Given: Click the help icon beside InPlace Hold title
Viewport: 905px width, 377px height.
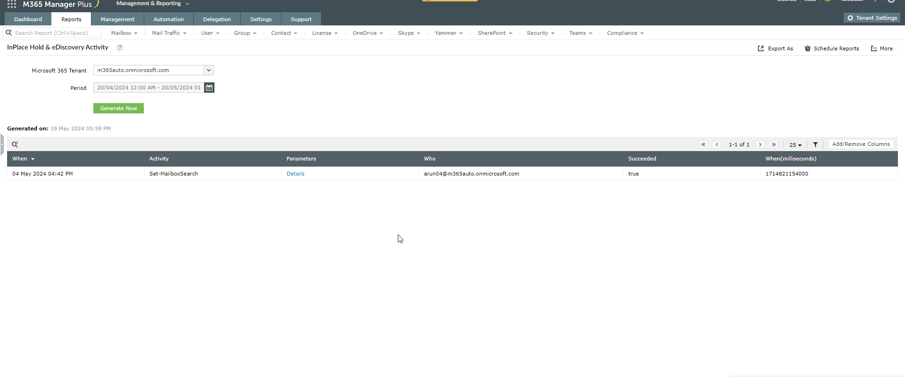Looking at the screenshot, I should (x=120, y=48).
